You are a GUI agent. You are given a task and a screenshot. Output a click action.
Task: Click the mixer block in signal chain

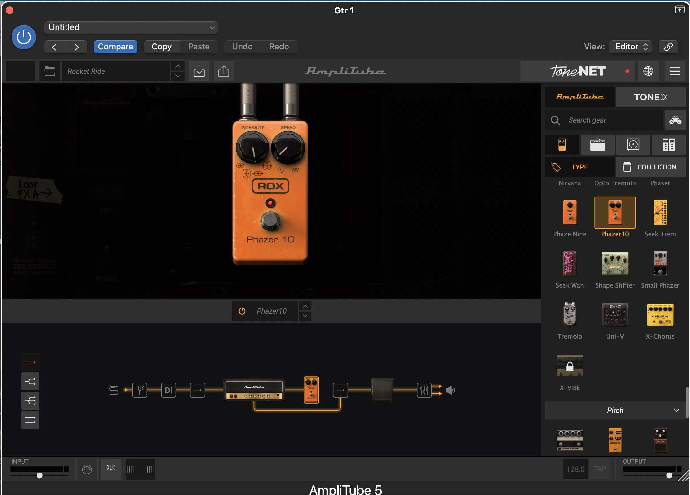(x=424, y=390)
